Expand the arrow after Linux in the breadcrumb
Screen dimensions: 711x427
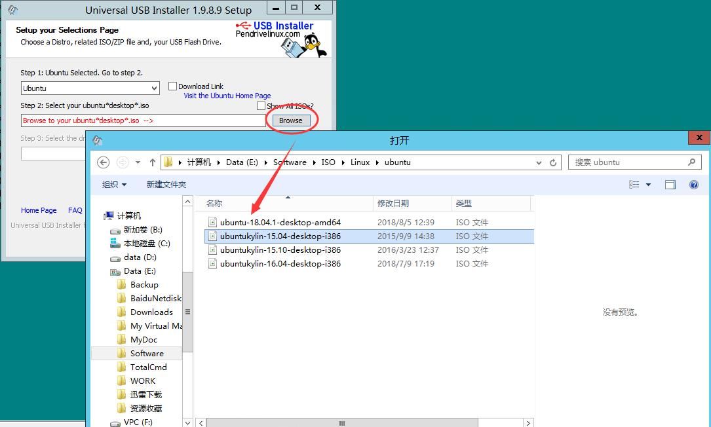(377, 162)
